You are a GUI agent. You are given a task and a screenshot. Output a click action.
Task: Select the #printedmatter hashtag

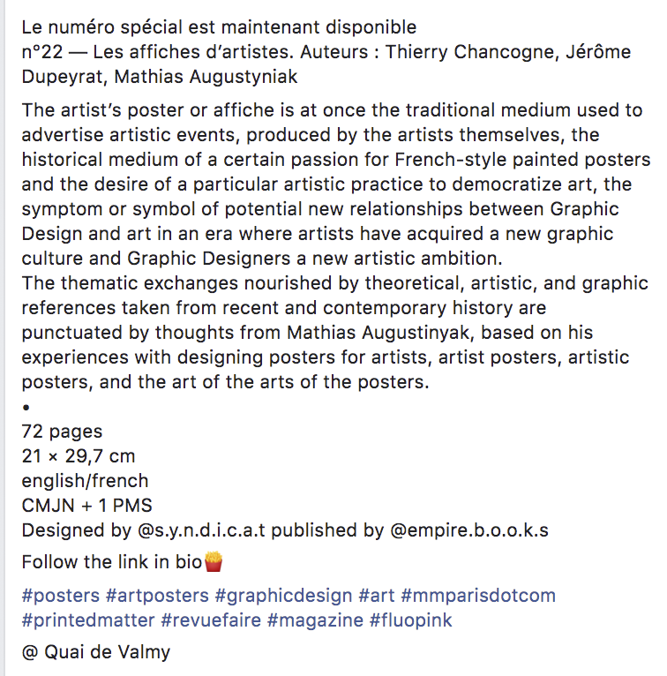(x=86, y=620)
